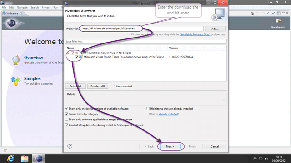Enable Show only software applicable to target environment
Screen dimensions: 291x163
(66, 120)
